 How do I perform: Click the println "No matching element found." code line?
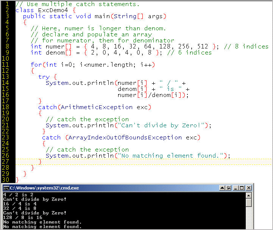(x=138, y=156)
